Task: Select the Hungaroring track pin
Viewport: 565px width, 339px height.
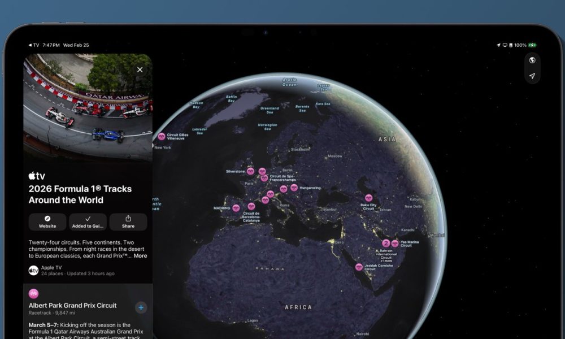Action: [x=294, y=188]
